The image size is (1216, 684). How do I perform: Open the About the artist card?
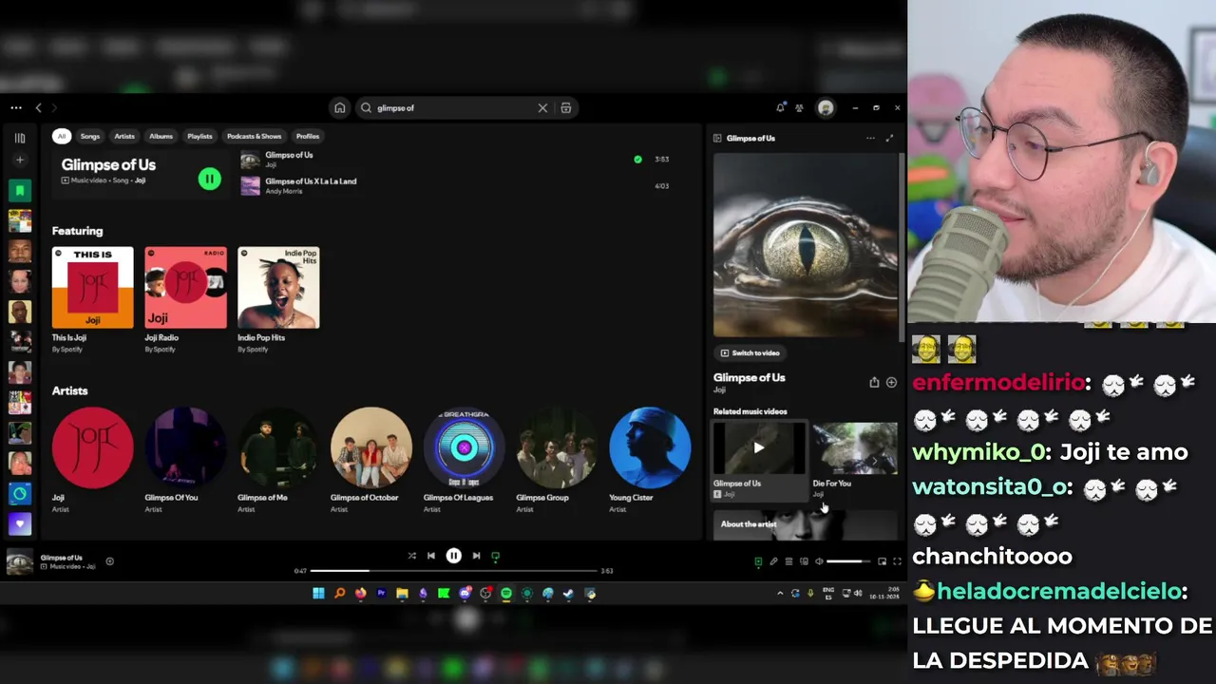[x=806, y=525]
